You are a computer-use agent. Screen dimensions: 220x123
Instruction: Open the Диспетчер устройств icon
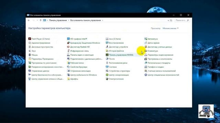coord(107,47)
